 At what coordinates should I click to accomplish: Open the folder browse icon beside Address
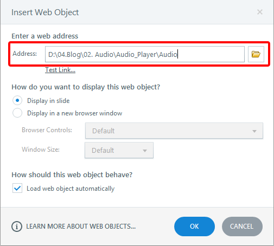tap(256, 54)
